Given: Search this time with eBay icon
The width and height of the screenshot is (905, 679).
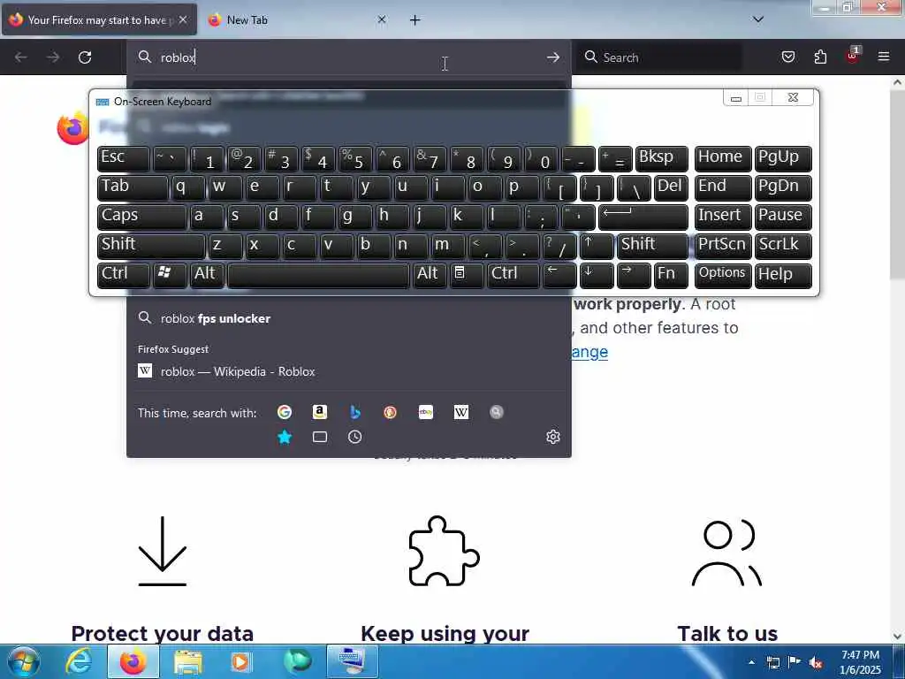Looking at the screenshot, I should [x=426, y=412].
